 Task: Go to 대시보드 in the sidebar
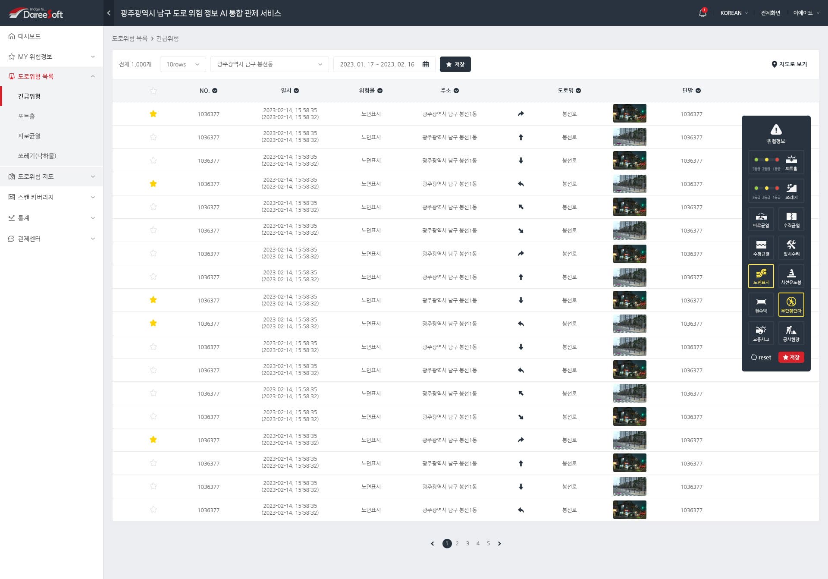pos(29,36)
